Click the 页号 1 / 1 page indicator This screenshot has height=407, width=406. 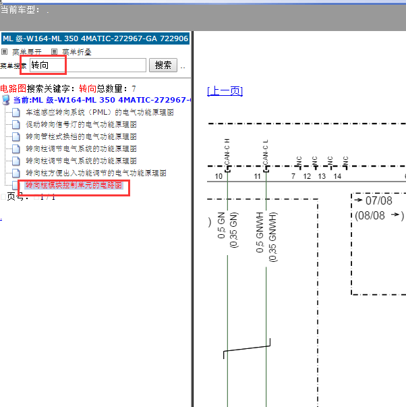[30, 197]
